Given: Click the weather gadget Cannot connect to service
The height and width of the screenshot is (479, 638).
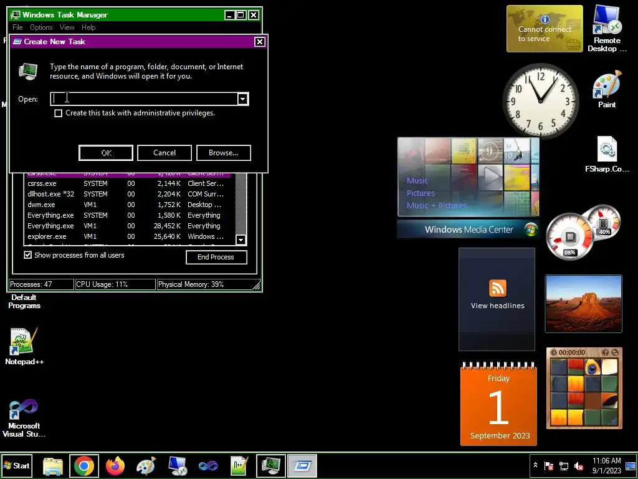Looking at the screenshot, I should (x=545, y=29).
